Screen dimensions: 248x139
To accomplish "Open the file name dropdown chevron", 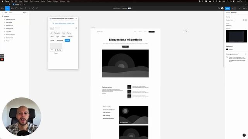I will (x=133, y=8).
